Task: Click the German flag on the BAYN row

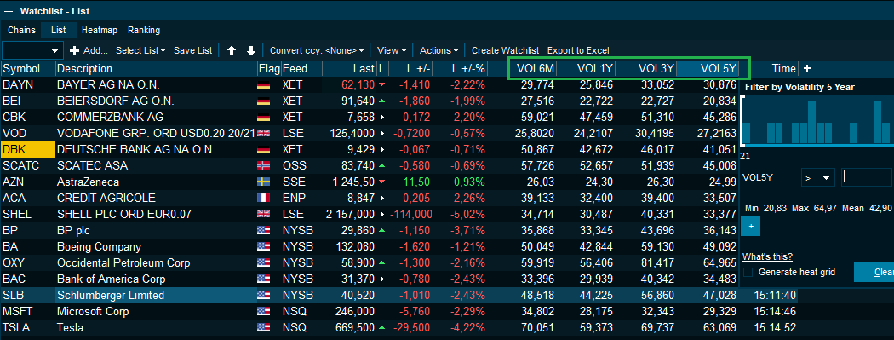Action: tap(263, 85)
